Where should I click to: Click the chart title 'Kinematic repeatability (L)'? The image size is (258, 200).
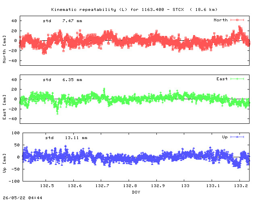click(89, 10)
